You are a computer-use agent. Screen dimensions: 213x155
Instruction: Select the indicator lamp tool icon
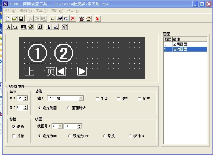pyautogui.click(x=31, y=27)
